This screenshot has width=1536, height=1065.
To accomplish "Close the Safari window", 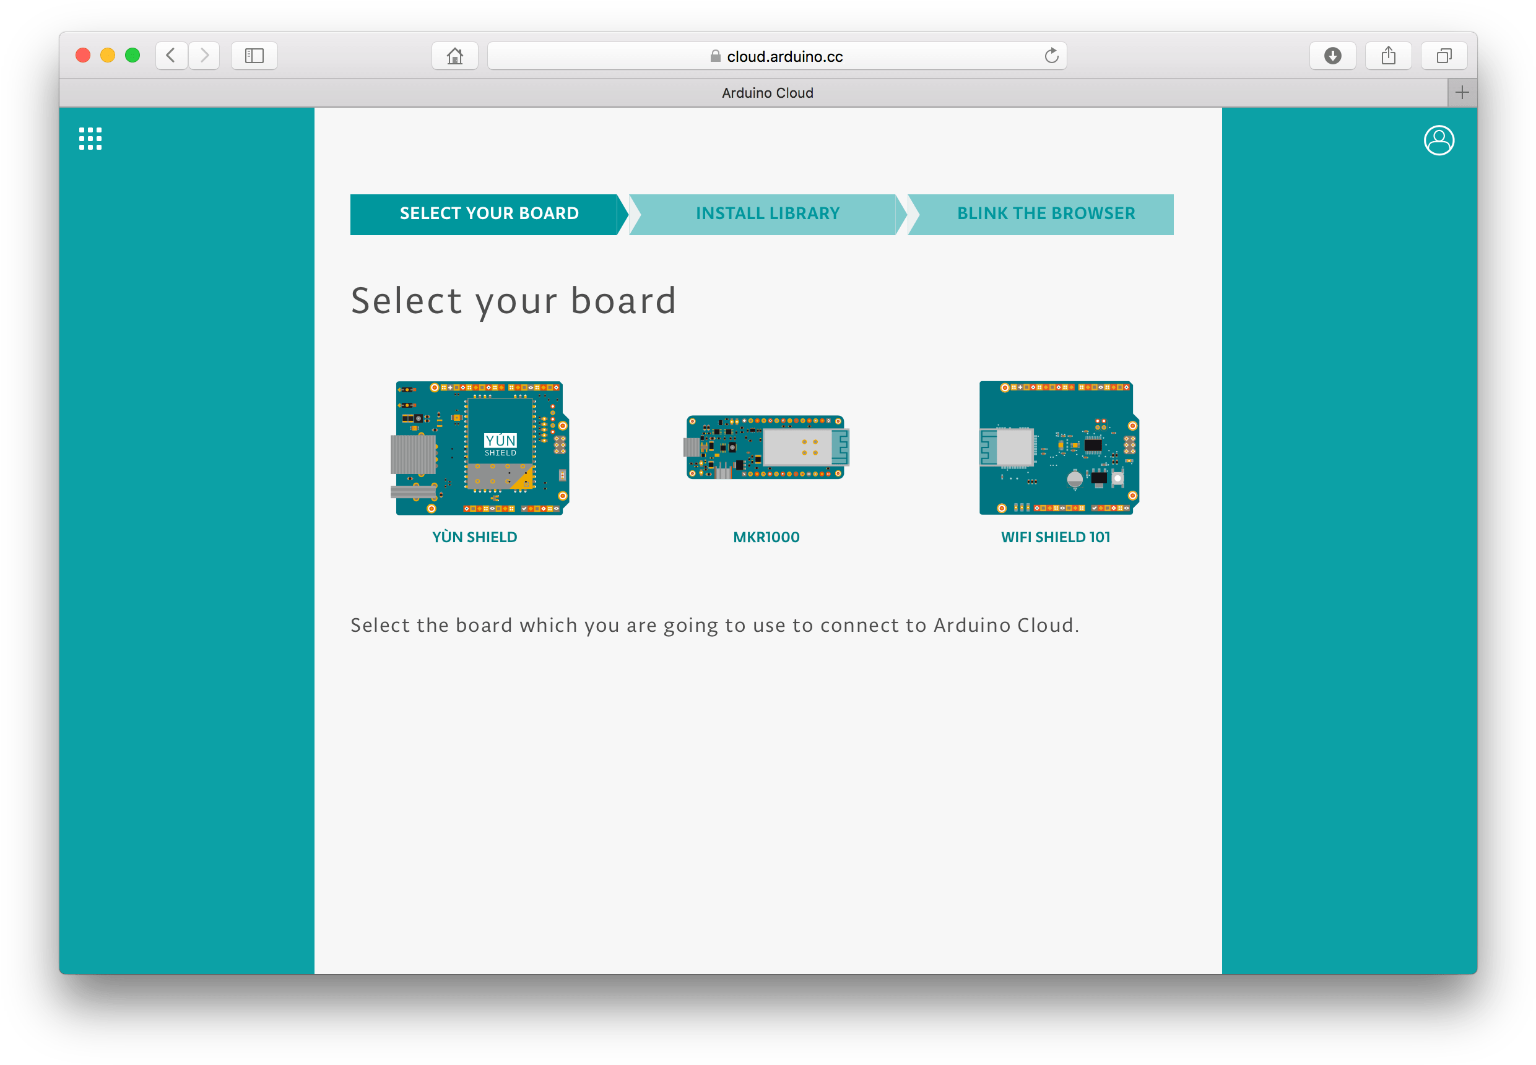I will (83, 56).
